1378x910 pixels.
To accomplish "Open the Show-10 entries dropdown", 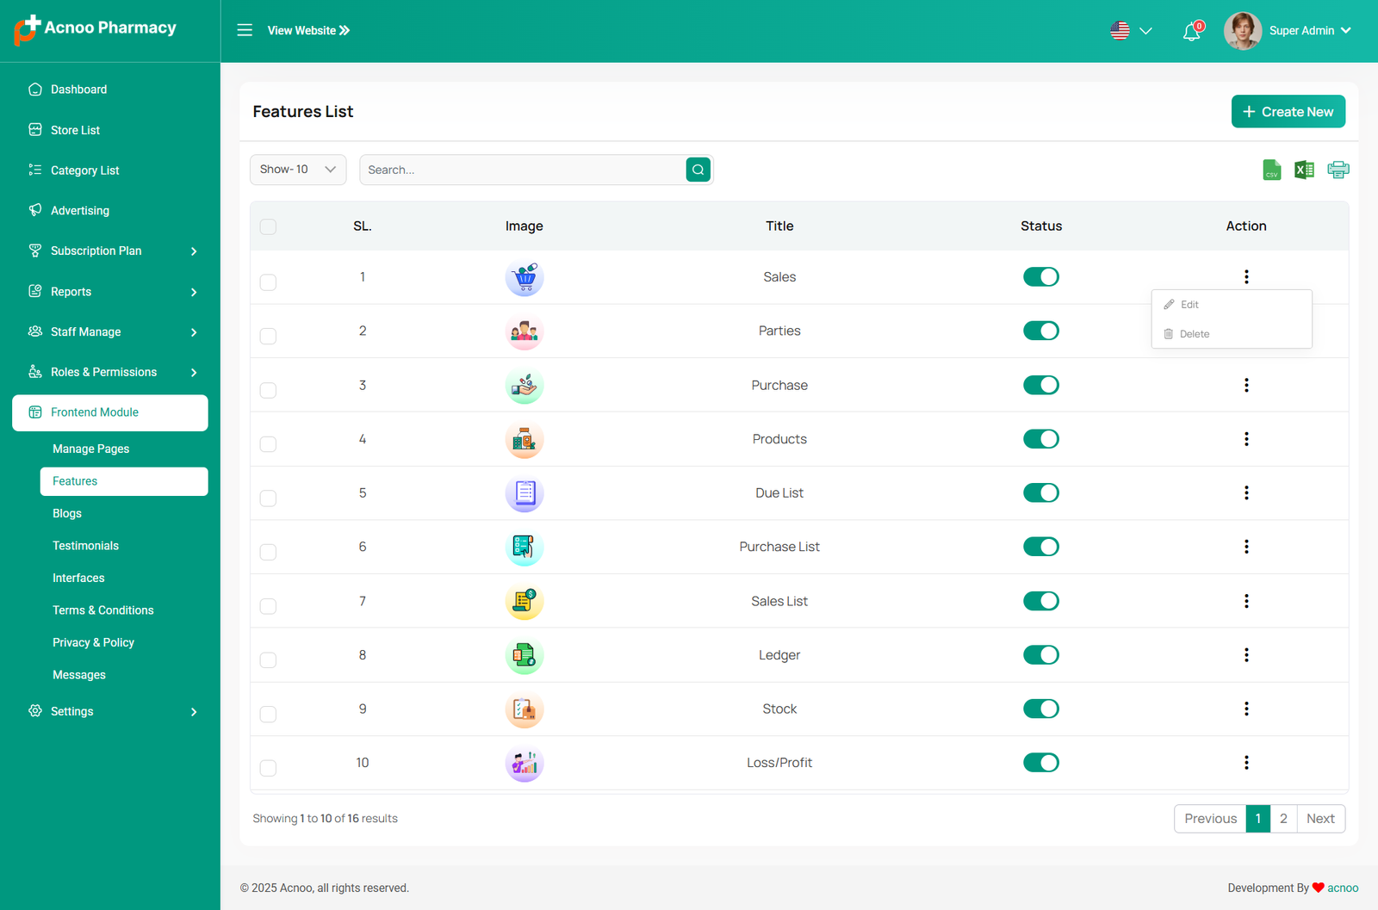I will pyautogui.click(x=298, y=170).
